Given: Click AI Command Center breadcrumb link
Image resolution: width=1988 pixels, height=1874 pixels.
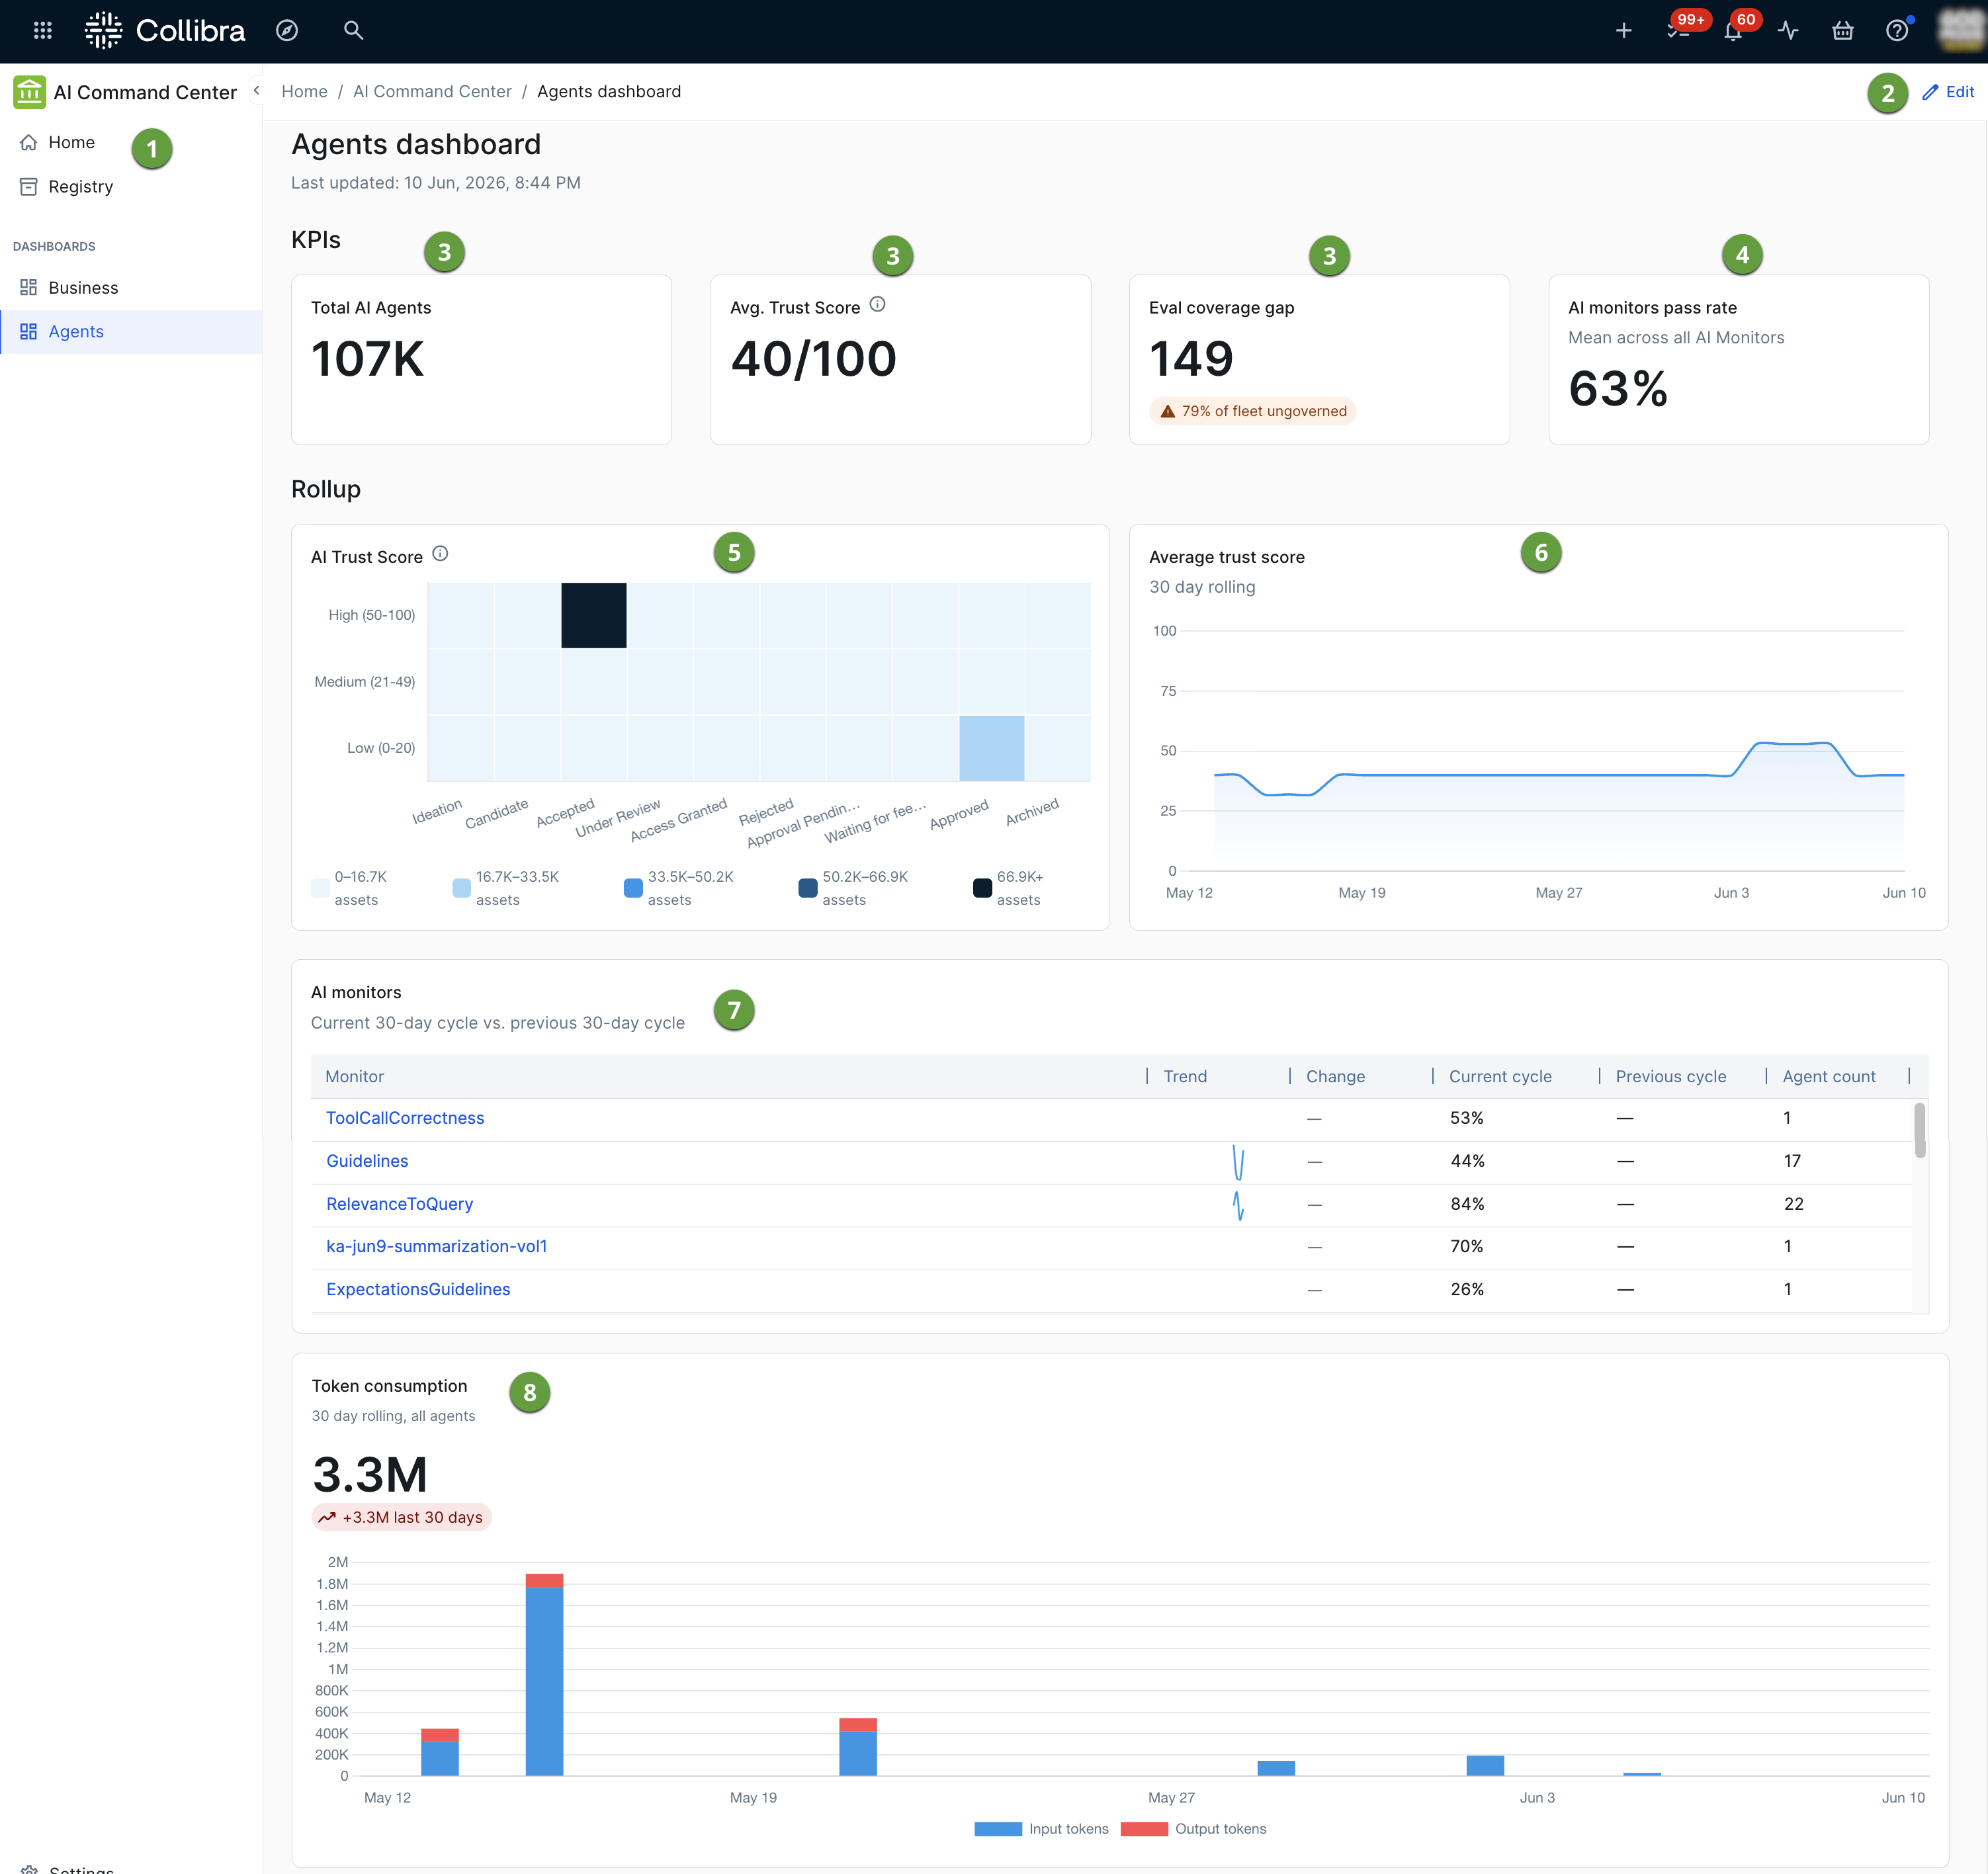Looking at the screenshot, I should tap(432, 91).
